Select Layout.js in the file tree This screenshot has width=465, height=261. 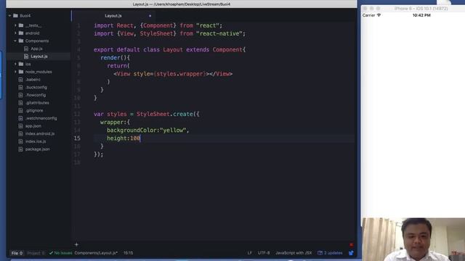click(39, 57)
